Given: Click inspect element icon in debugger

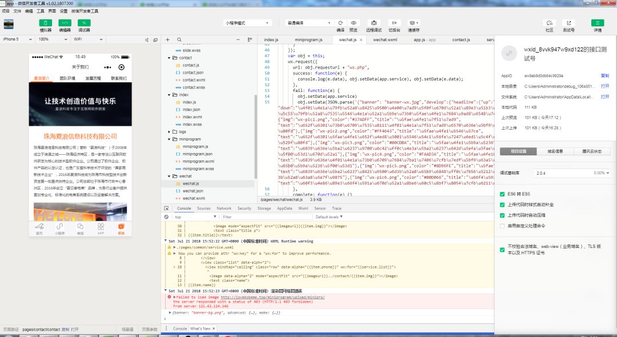Looking at the screenshot, I should [166, 208].
